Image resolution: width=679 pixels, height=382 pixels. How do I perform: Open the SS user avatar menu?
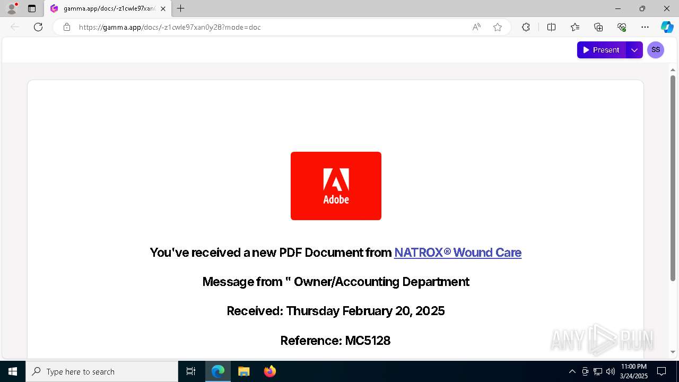tap(656, 50)
